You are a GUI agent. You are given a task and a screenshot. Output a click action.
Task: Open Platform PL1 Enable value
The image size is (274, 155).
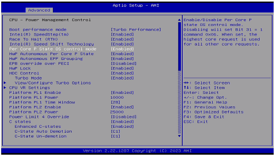pyautogui.click(x=122, y=93)
